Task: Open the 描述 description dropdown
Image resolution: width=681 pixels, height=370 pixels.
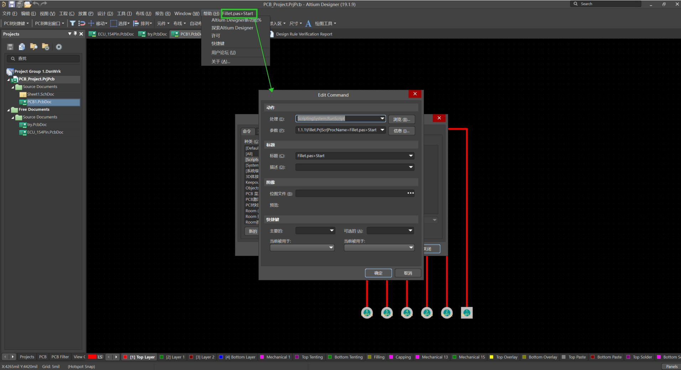Action: point(410,167)
